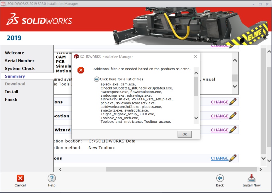Image resolution: width=272 pixels, height=193 pixels.
Task: Click pencil icon beside the second purple CHANGE link
Action: coord(233,116)
